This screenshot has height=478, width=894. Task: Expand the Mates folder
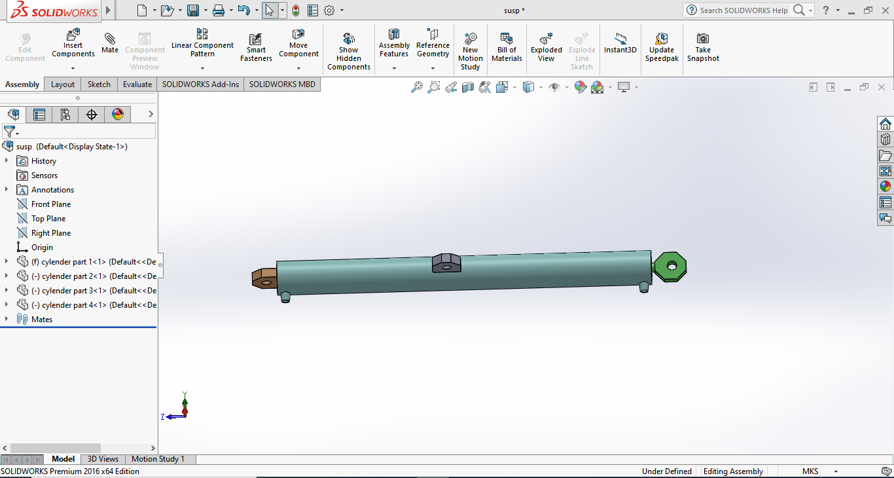(x=7, y=319)
